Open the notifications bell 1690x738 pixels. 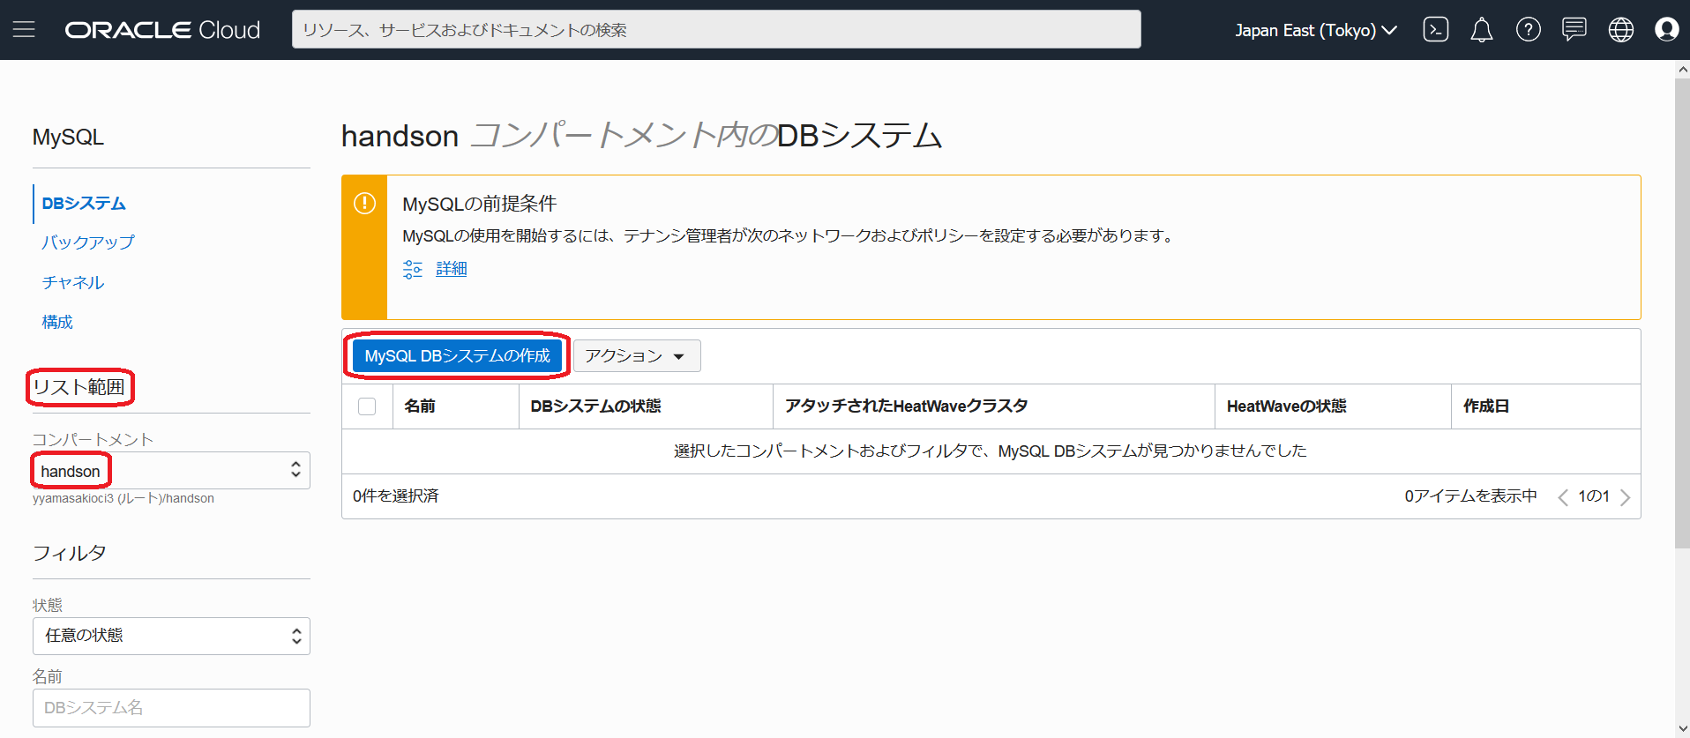1482,30
